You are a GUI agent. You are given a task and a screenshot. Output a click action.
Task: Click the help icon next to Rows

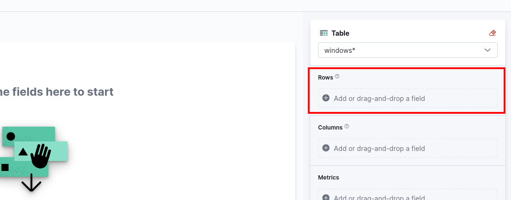pyautogui.click(x=337, y=76)
